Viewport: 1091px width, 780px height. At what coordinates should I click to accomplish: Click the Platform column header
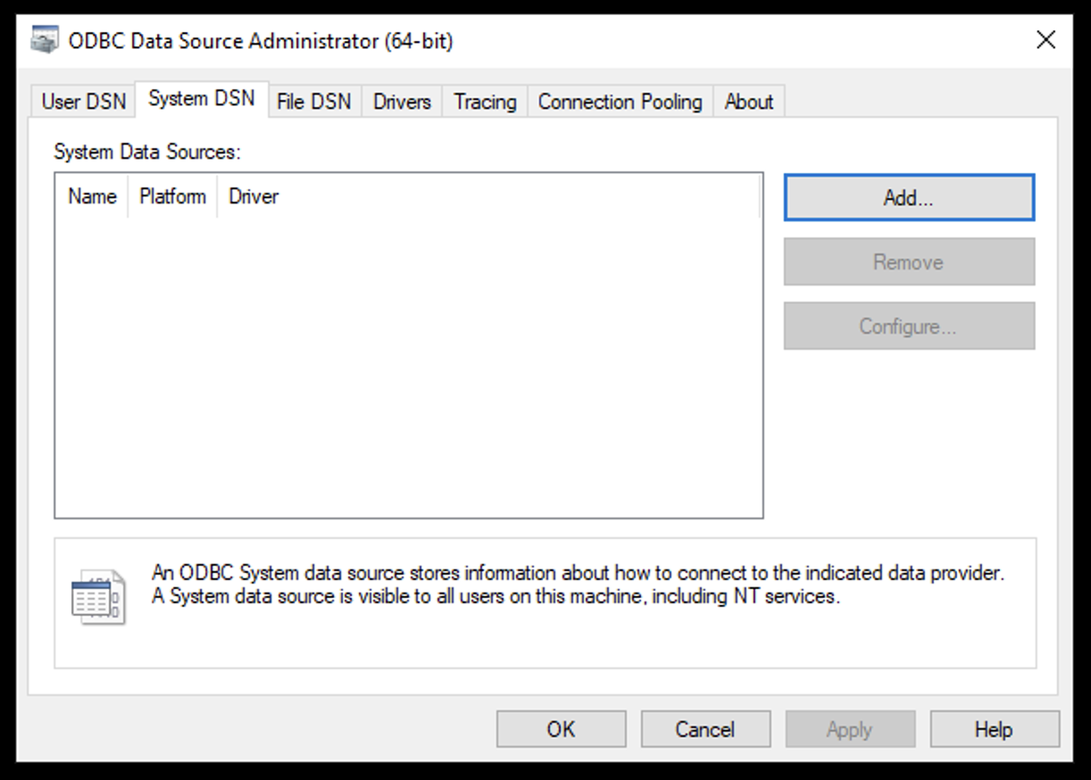coord(172,196)
